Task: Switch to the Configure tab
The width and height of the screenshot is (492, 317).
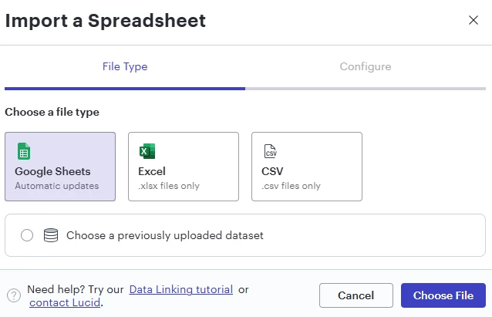Action: (366, 66)
